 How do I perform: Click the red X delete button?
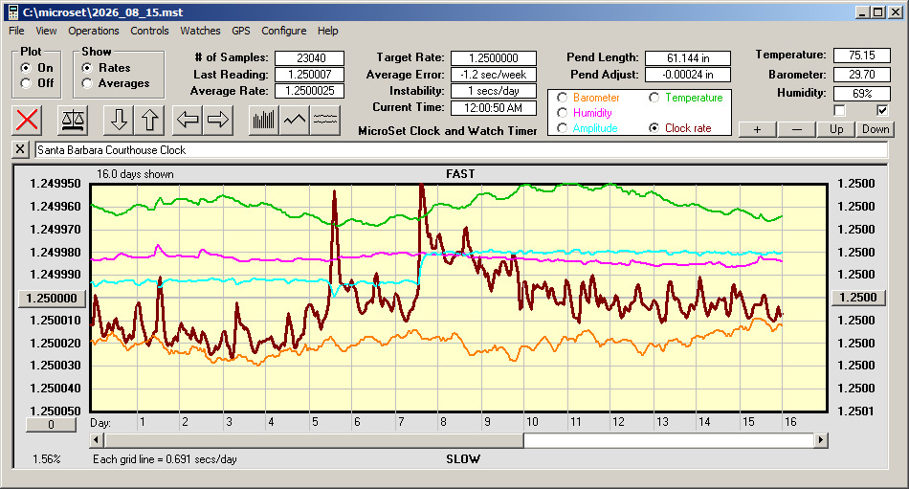click(27, 120)
